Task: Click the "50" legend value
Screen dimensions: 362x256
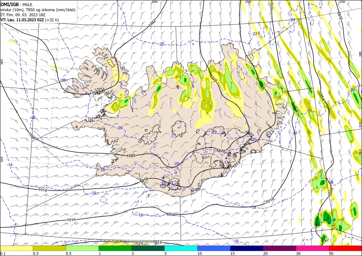Action: tap(331, 253)
